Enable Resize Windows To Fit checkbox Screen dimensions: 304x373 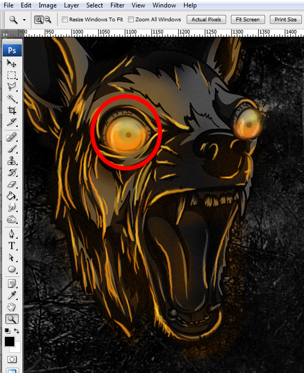[x=65, y=20]
